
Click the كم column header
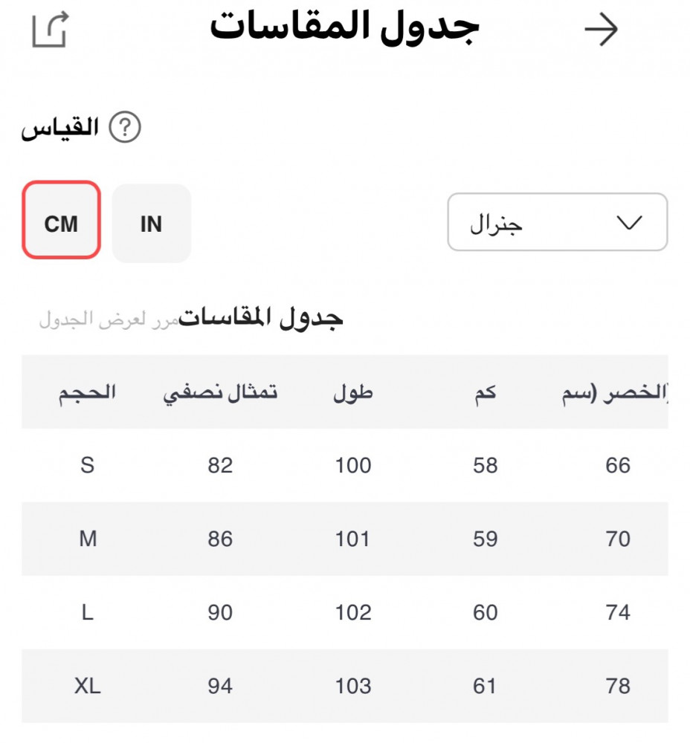tap(485, 392)
